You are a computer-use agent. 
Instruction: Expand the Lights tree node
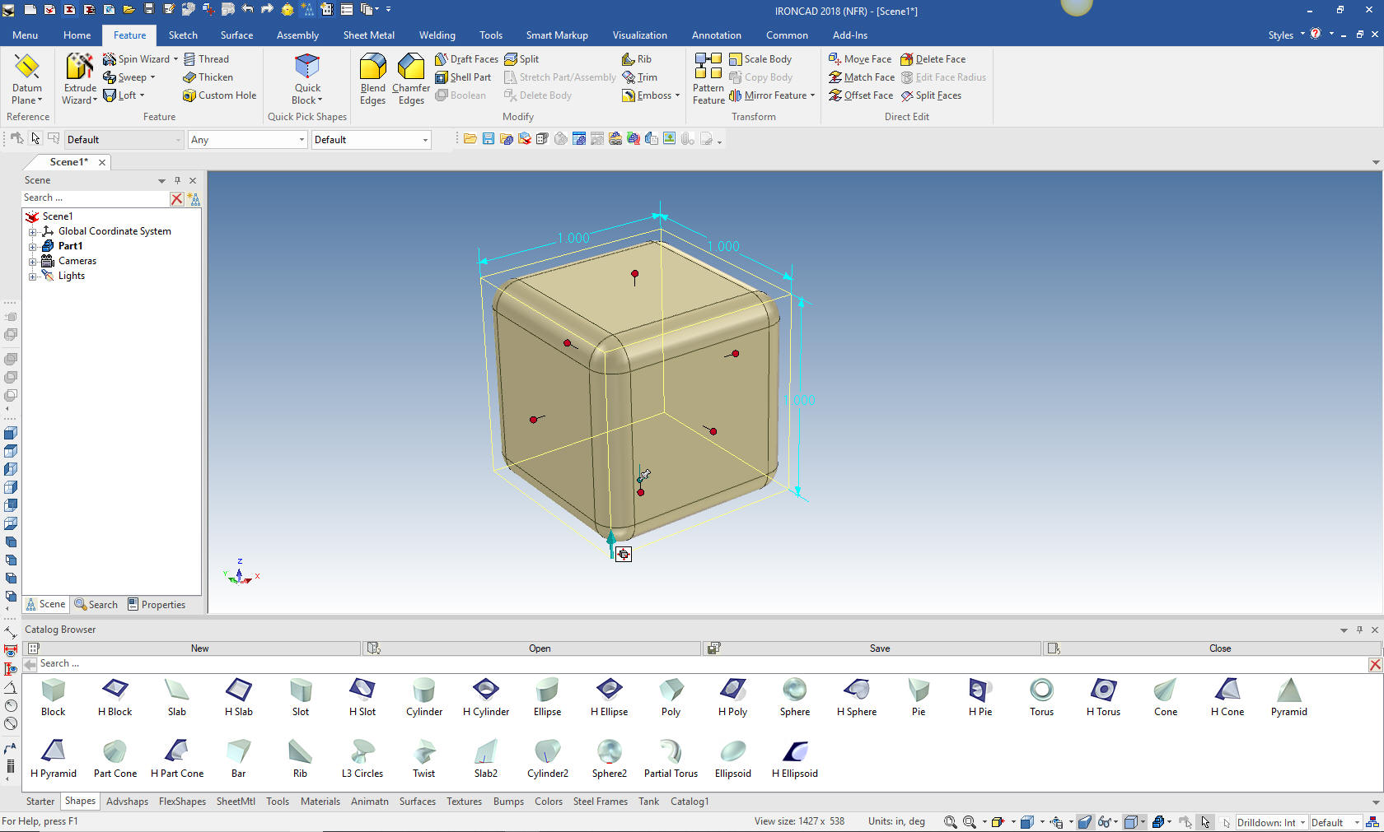[x=33, y=277]
